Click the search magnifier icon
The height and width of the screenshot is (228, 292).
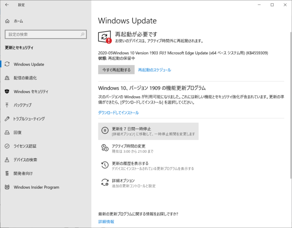pos(83,34)
